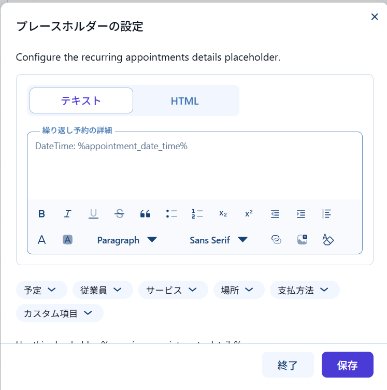Insert an image into the editor
Screen dimensions: 387x390
[x=302, y=240]
